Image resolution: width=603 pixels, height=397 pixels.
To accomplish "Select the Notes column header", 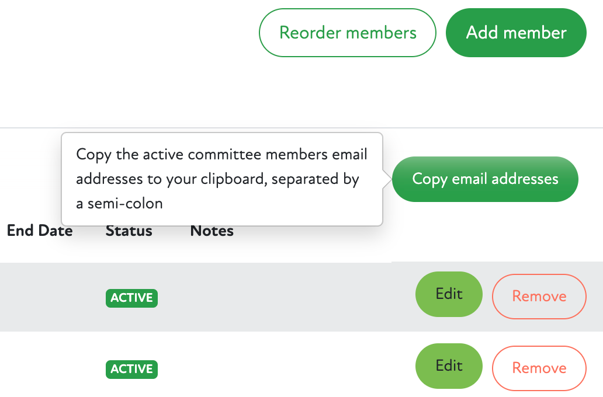I will (212, 231).
